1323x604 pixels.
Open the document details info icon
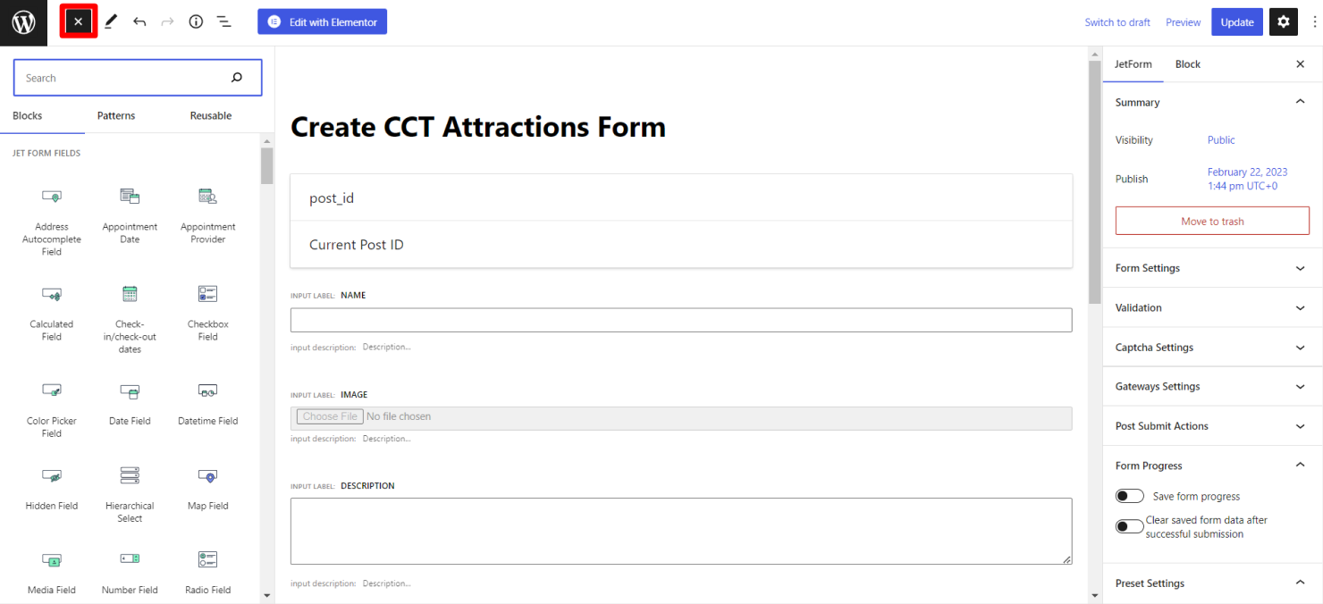pyautogui.click(x=196, y=22)
